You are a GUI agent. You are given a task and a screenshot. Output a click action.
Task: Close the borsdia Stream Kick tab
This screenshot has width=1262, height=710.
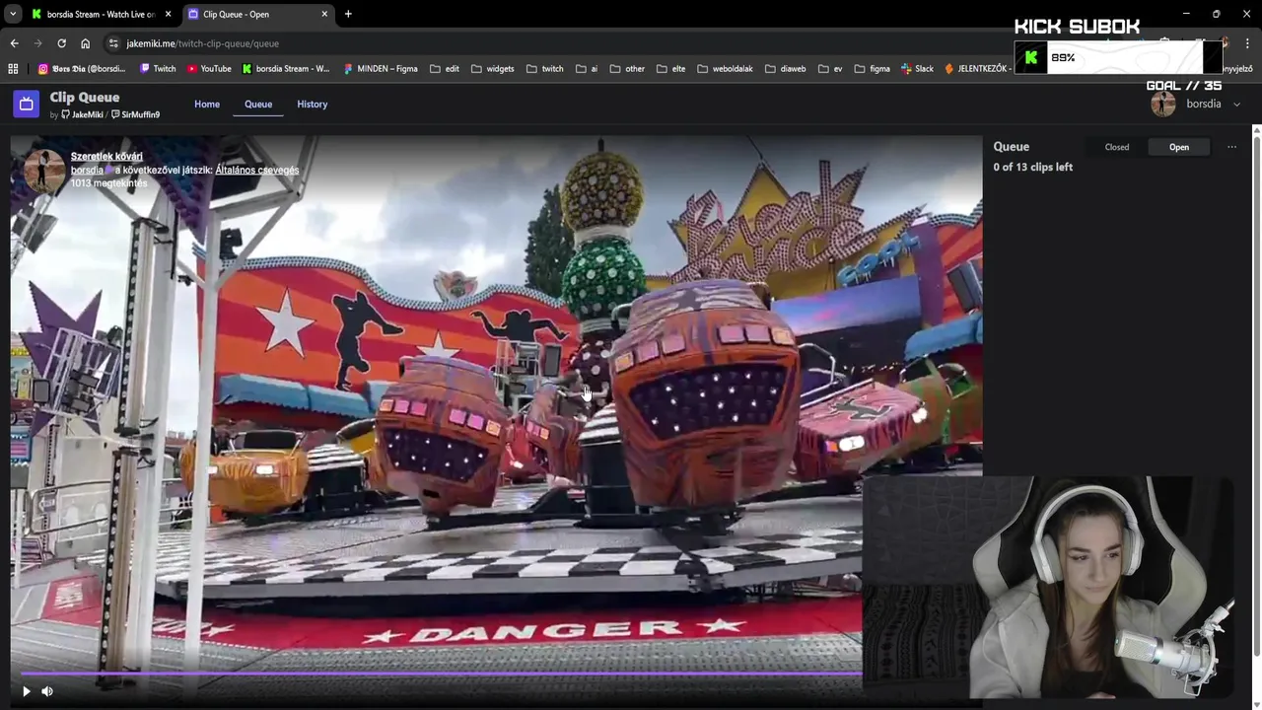(x=168, y=14)
